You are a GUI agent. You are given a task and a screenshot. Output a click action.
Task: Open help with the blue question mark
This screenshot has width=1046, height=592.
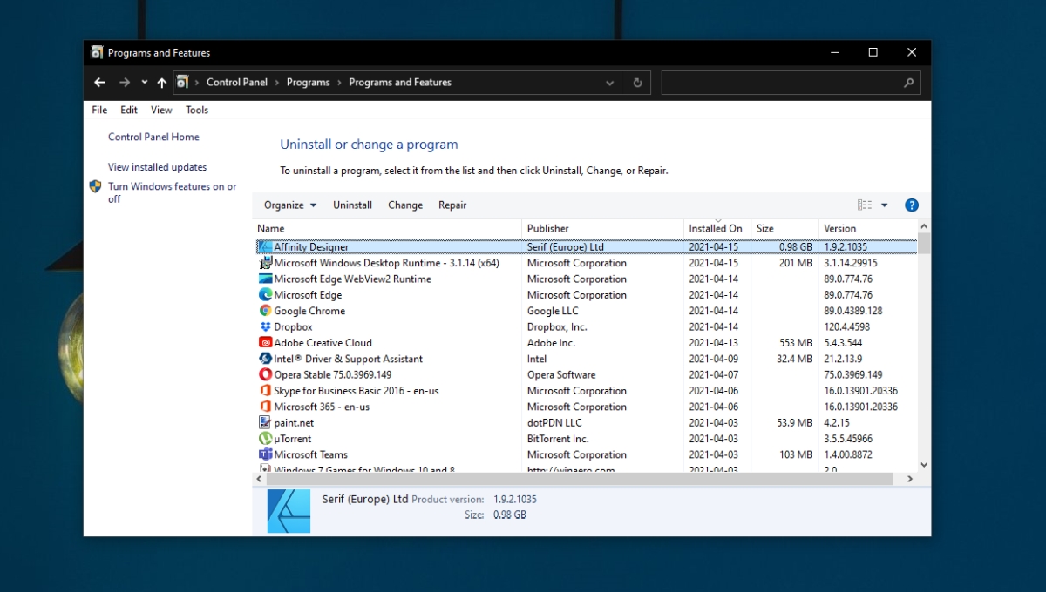point(912,205)
